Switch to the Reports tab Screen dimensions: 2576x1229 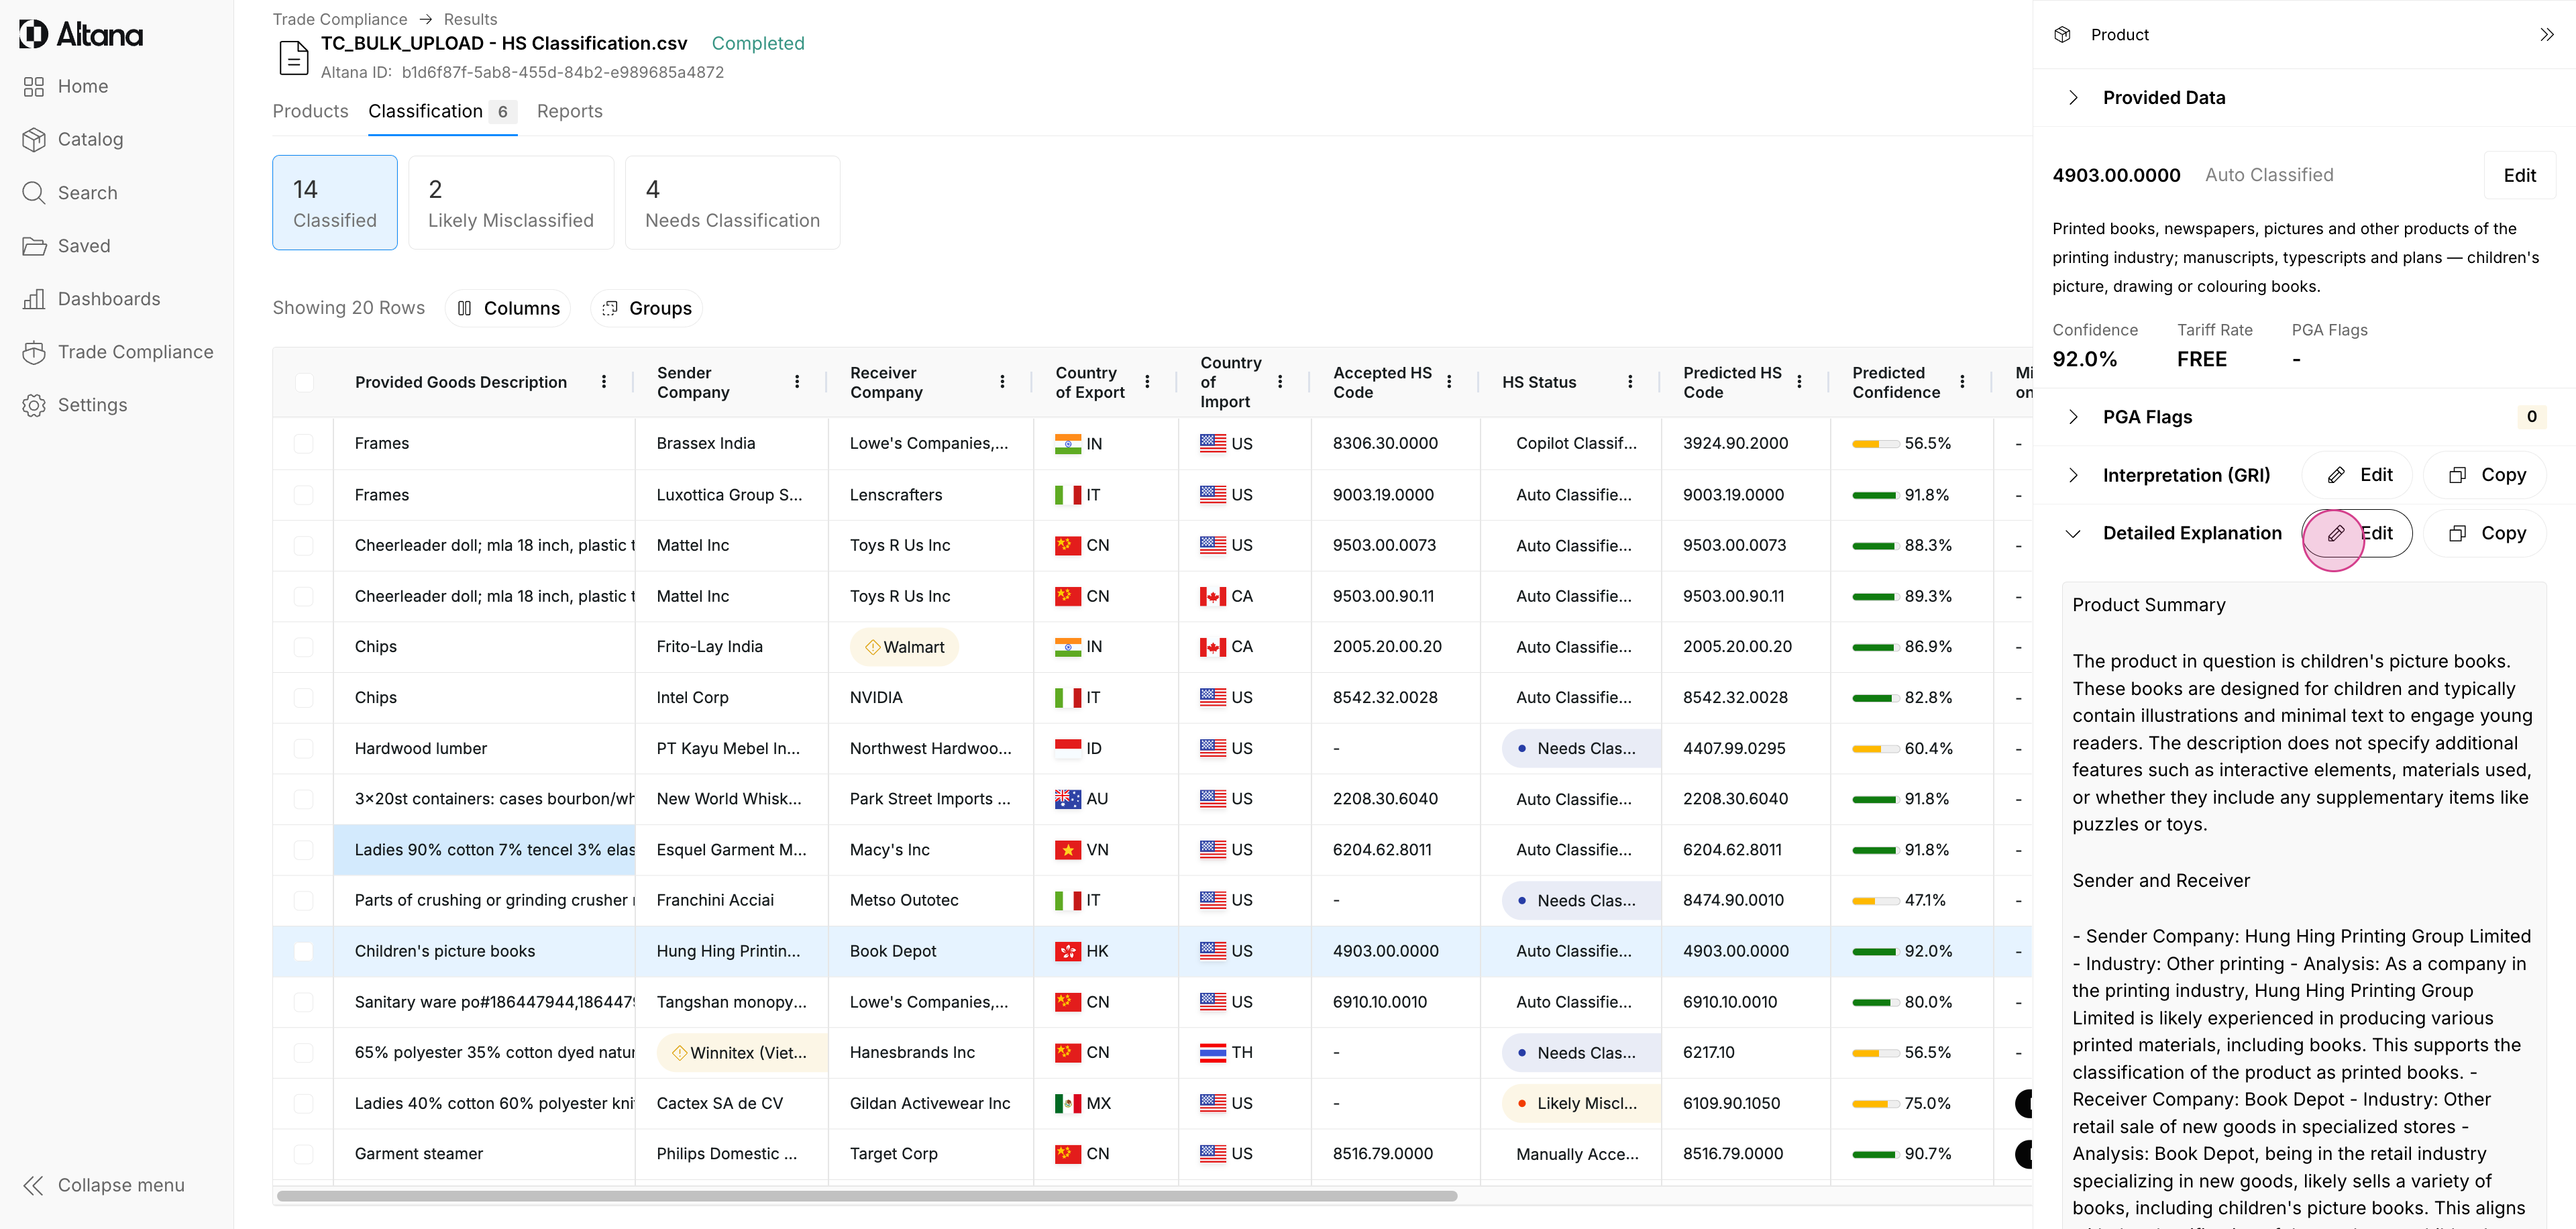[x=569, y=111]
